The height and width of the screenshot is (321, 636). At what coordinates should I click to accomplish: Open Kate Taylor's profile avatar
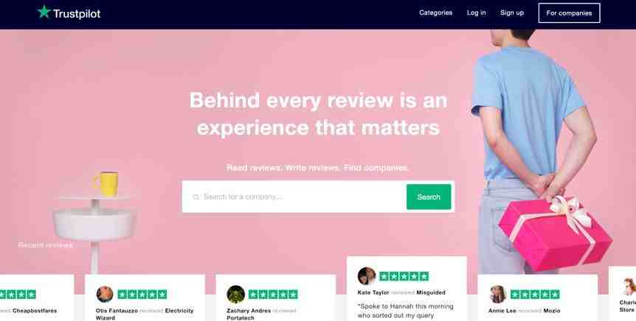point(367,275)
